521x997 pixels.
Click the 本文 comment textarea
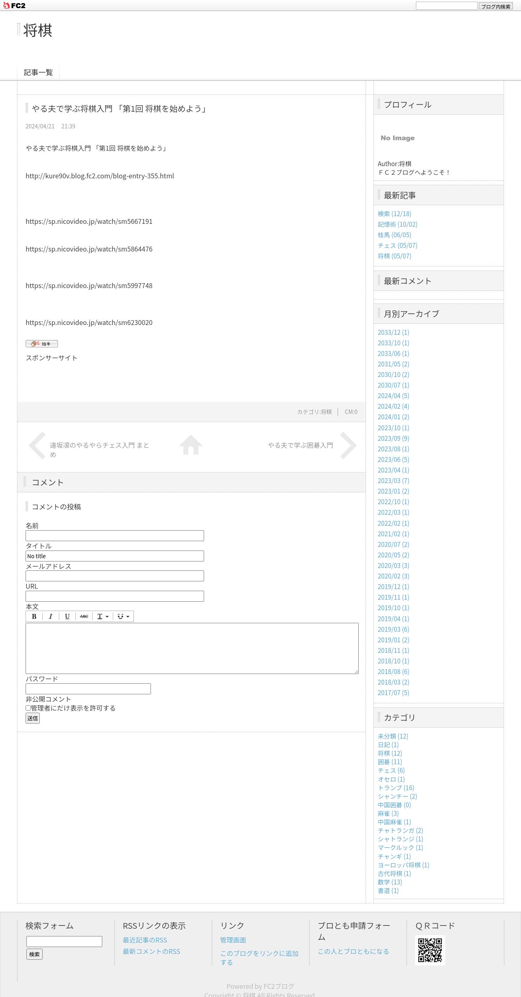coord(192,648)
